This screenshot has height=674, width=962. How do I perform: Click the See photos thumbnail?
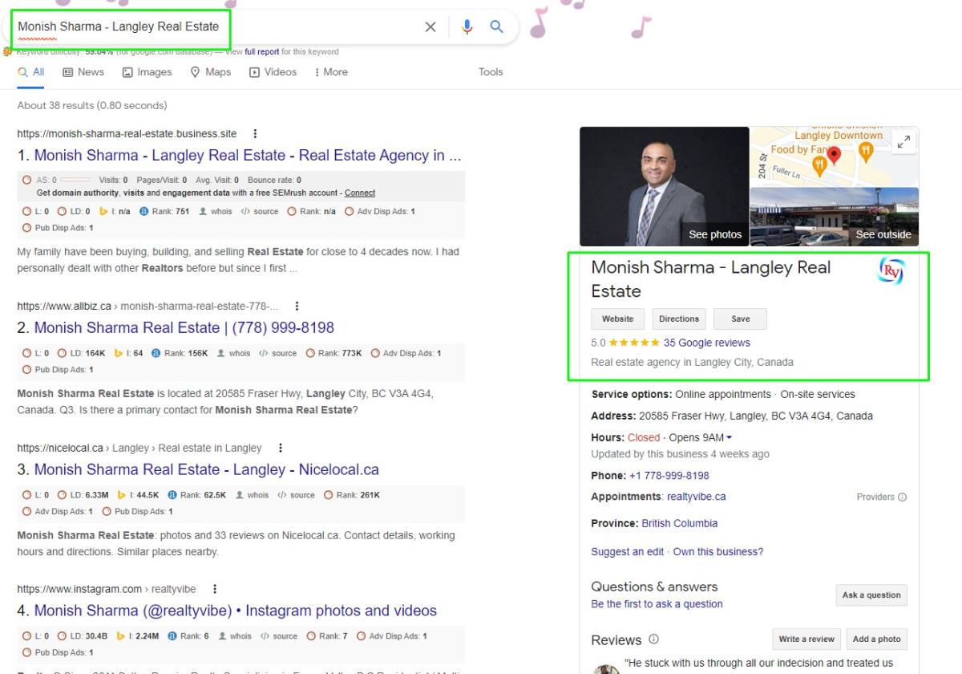[665, 186]
